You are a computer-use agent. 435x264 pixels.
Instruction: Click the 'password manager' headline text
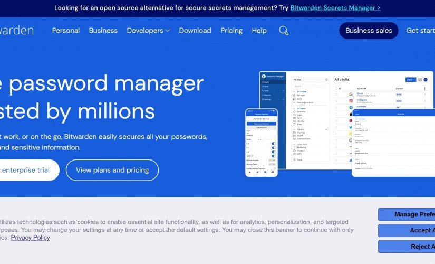coord(107,83)
